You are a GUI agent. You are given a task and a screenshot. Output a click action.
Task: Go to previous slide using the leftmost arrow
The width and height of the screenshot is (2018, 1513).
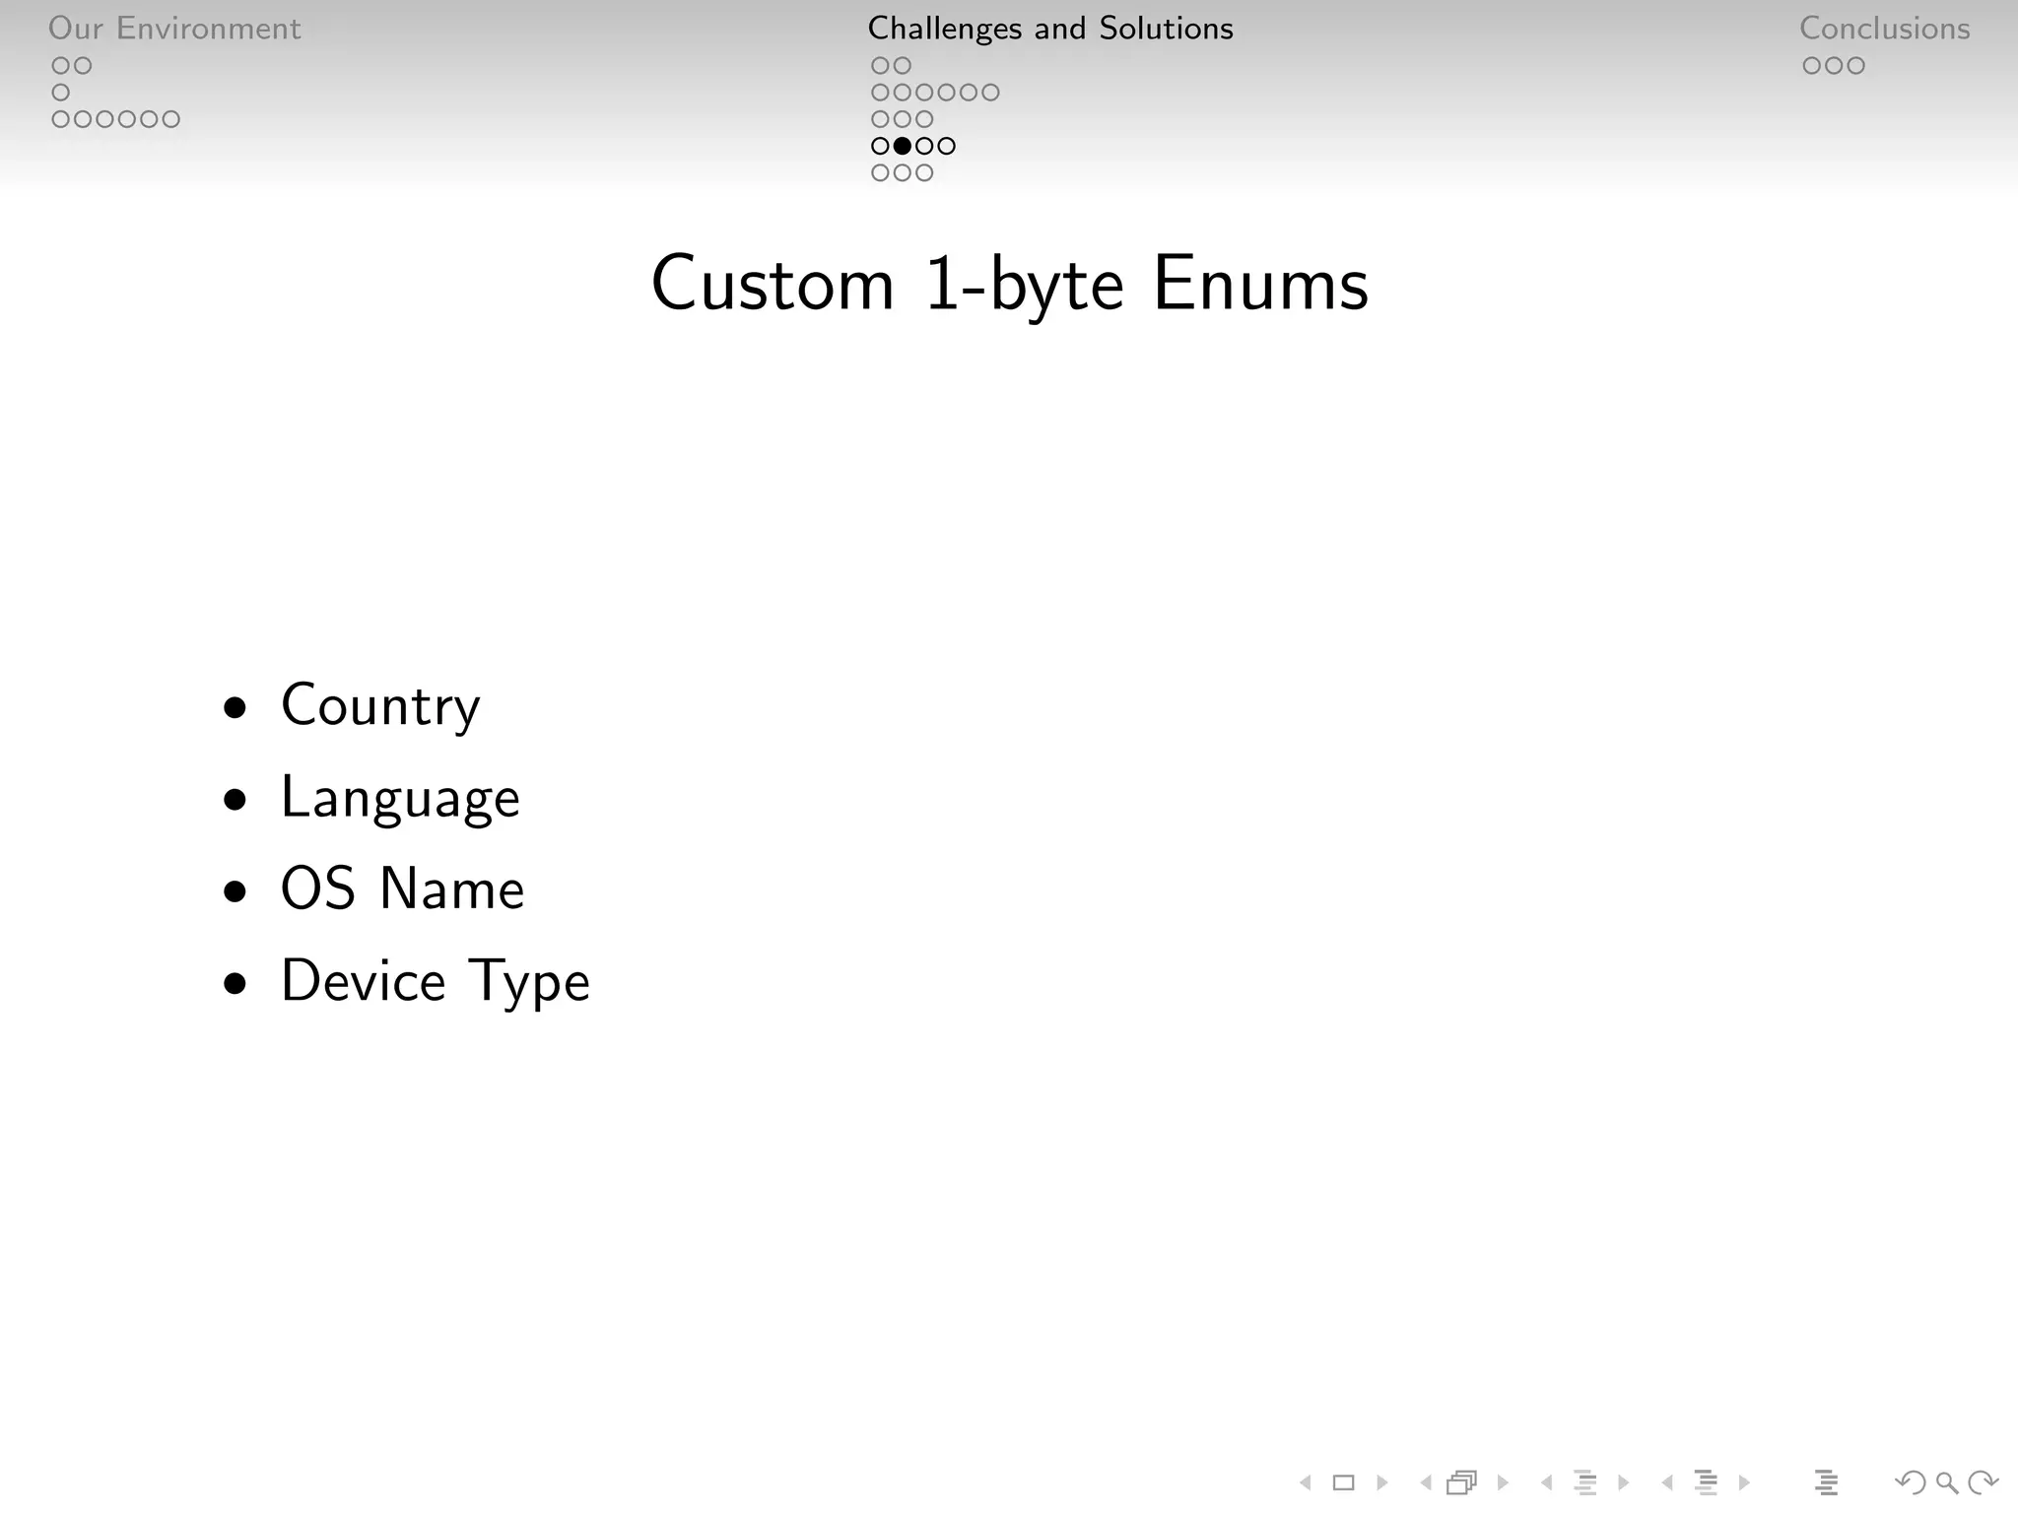[1306, 1482]
